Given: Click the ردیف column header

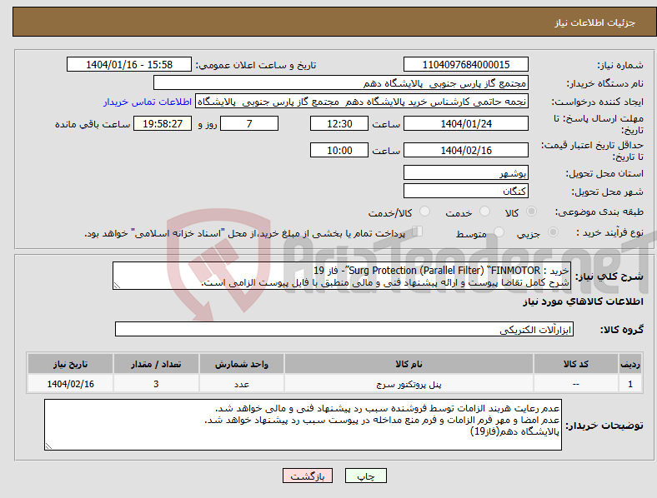Looking at the screenshot, I should click(630, 364).
